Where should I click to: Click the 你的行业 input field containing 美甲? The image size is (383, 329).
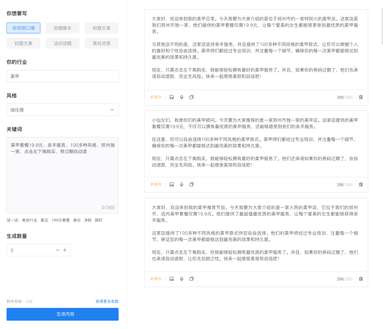tap(63, 76)
